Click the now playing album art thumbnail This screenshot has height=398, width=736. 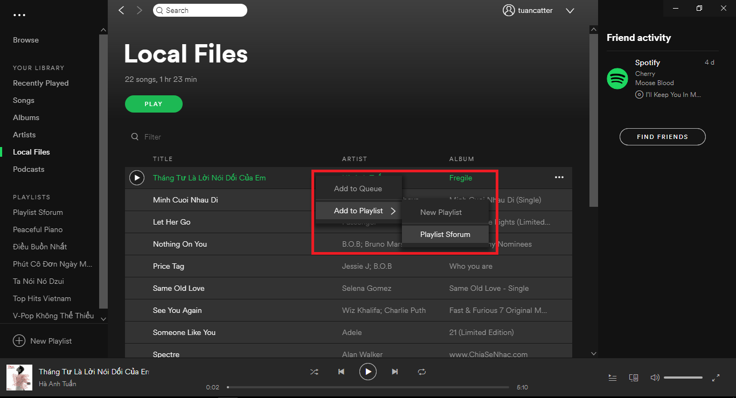pyautogui.click(x=19, y=378)
